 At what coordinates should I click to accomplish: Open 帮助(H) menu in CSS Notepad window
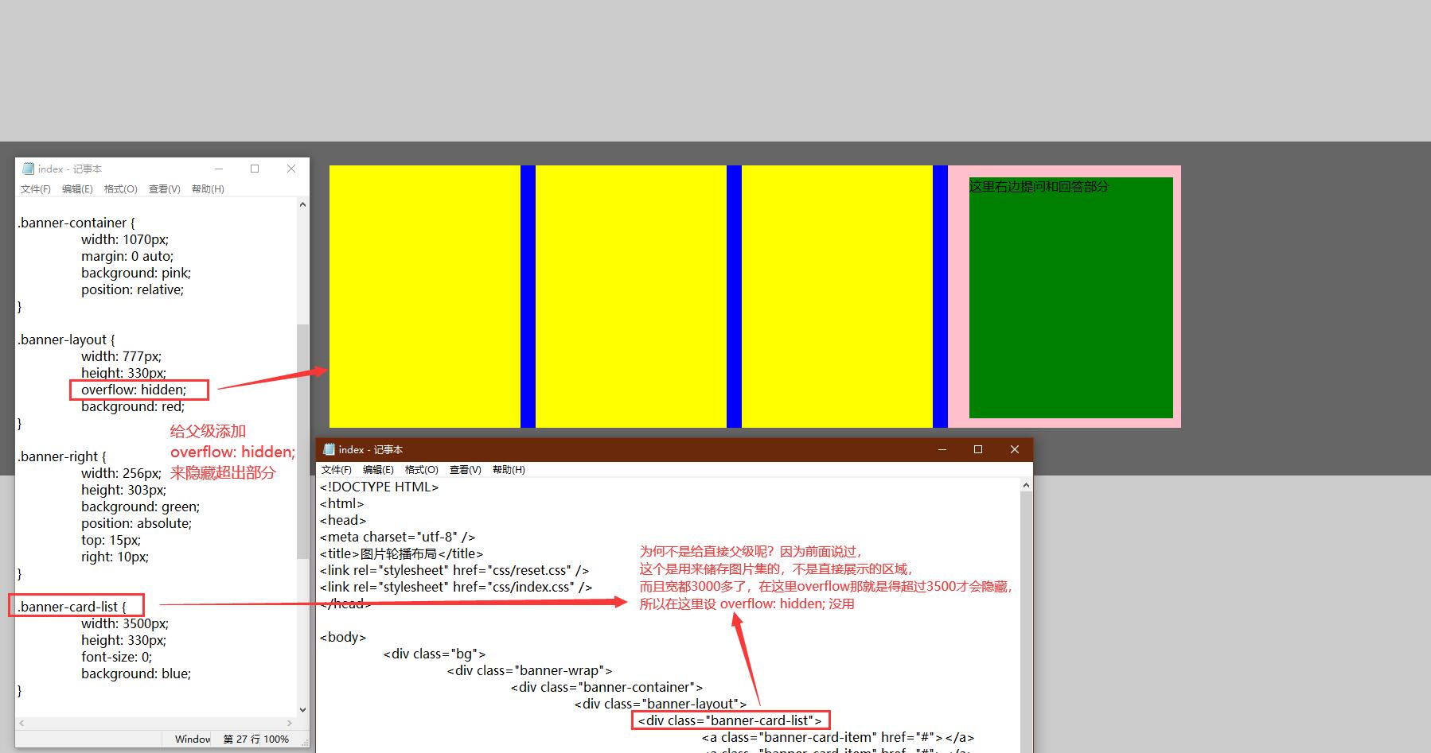pyautogui.click(x=208, y=189)
